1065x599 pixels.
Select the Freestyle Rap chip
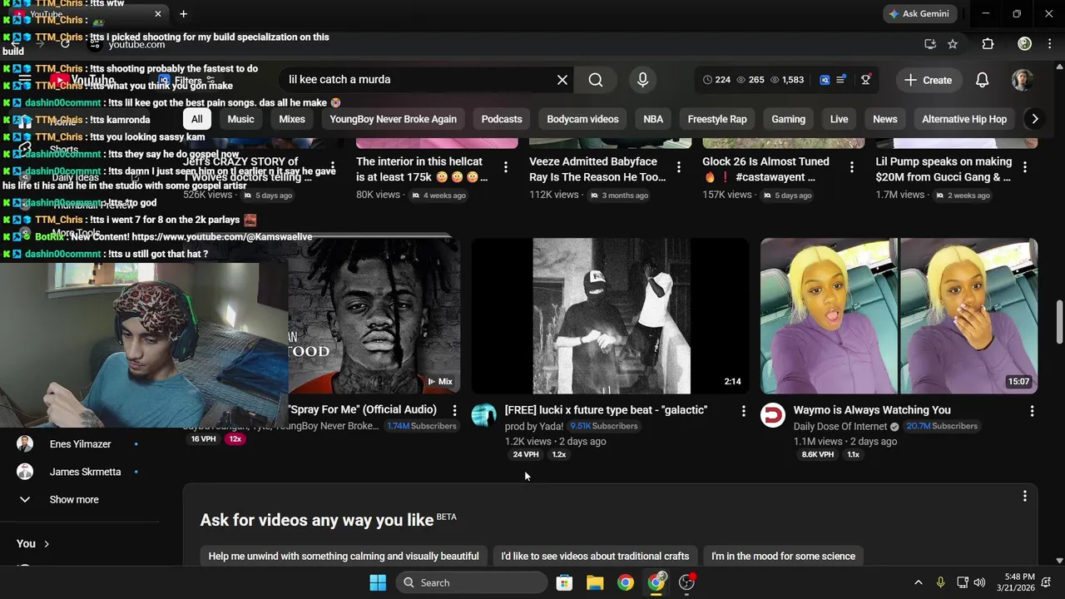717,119
